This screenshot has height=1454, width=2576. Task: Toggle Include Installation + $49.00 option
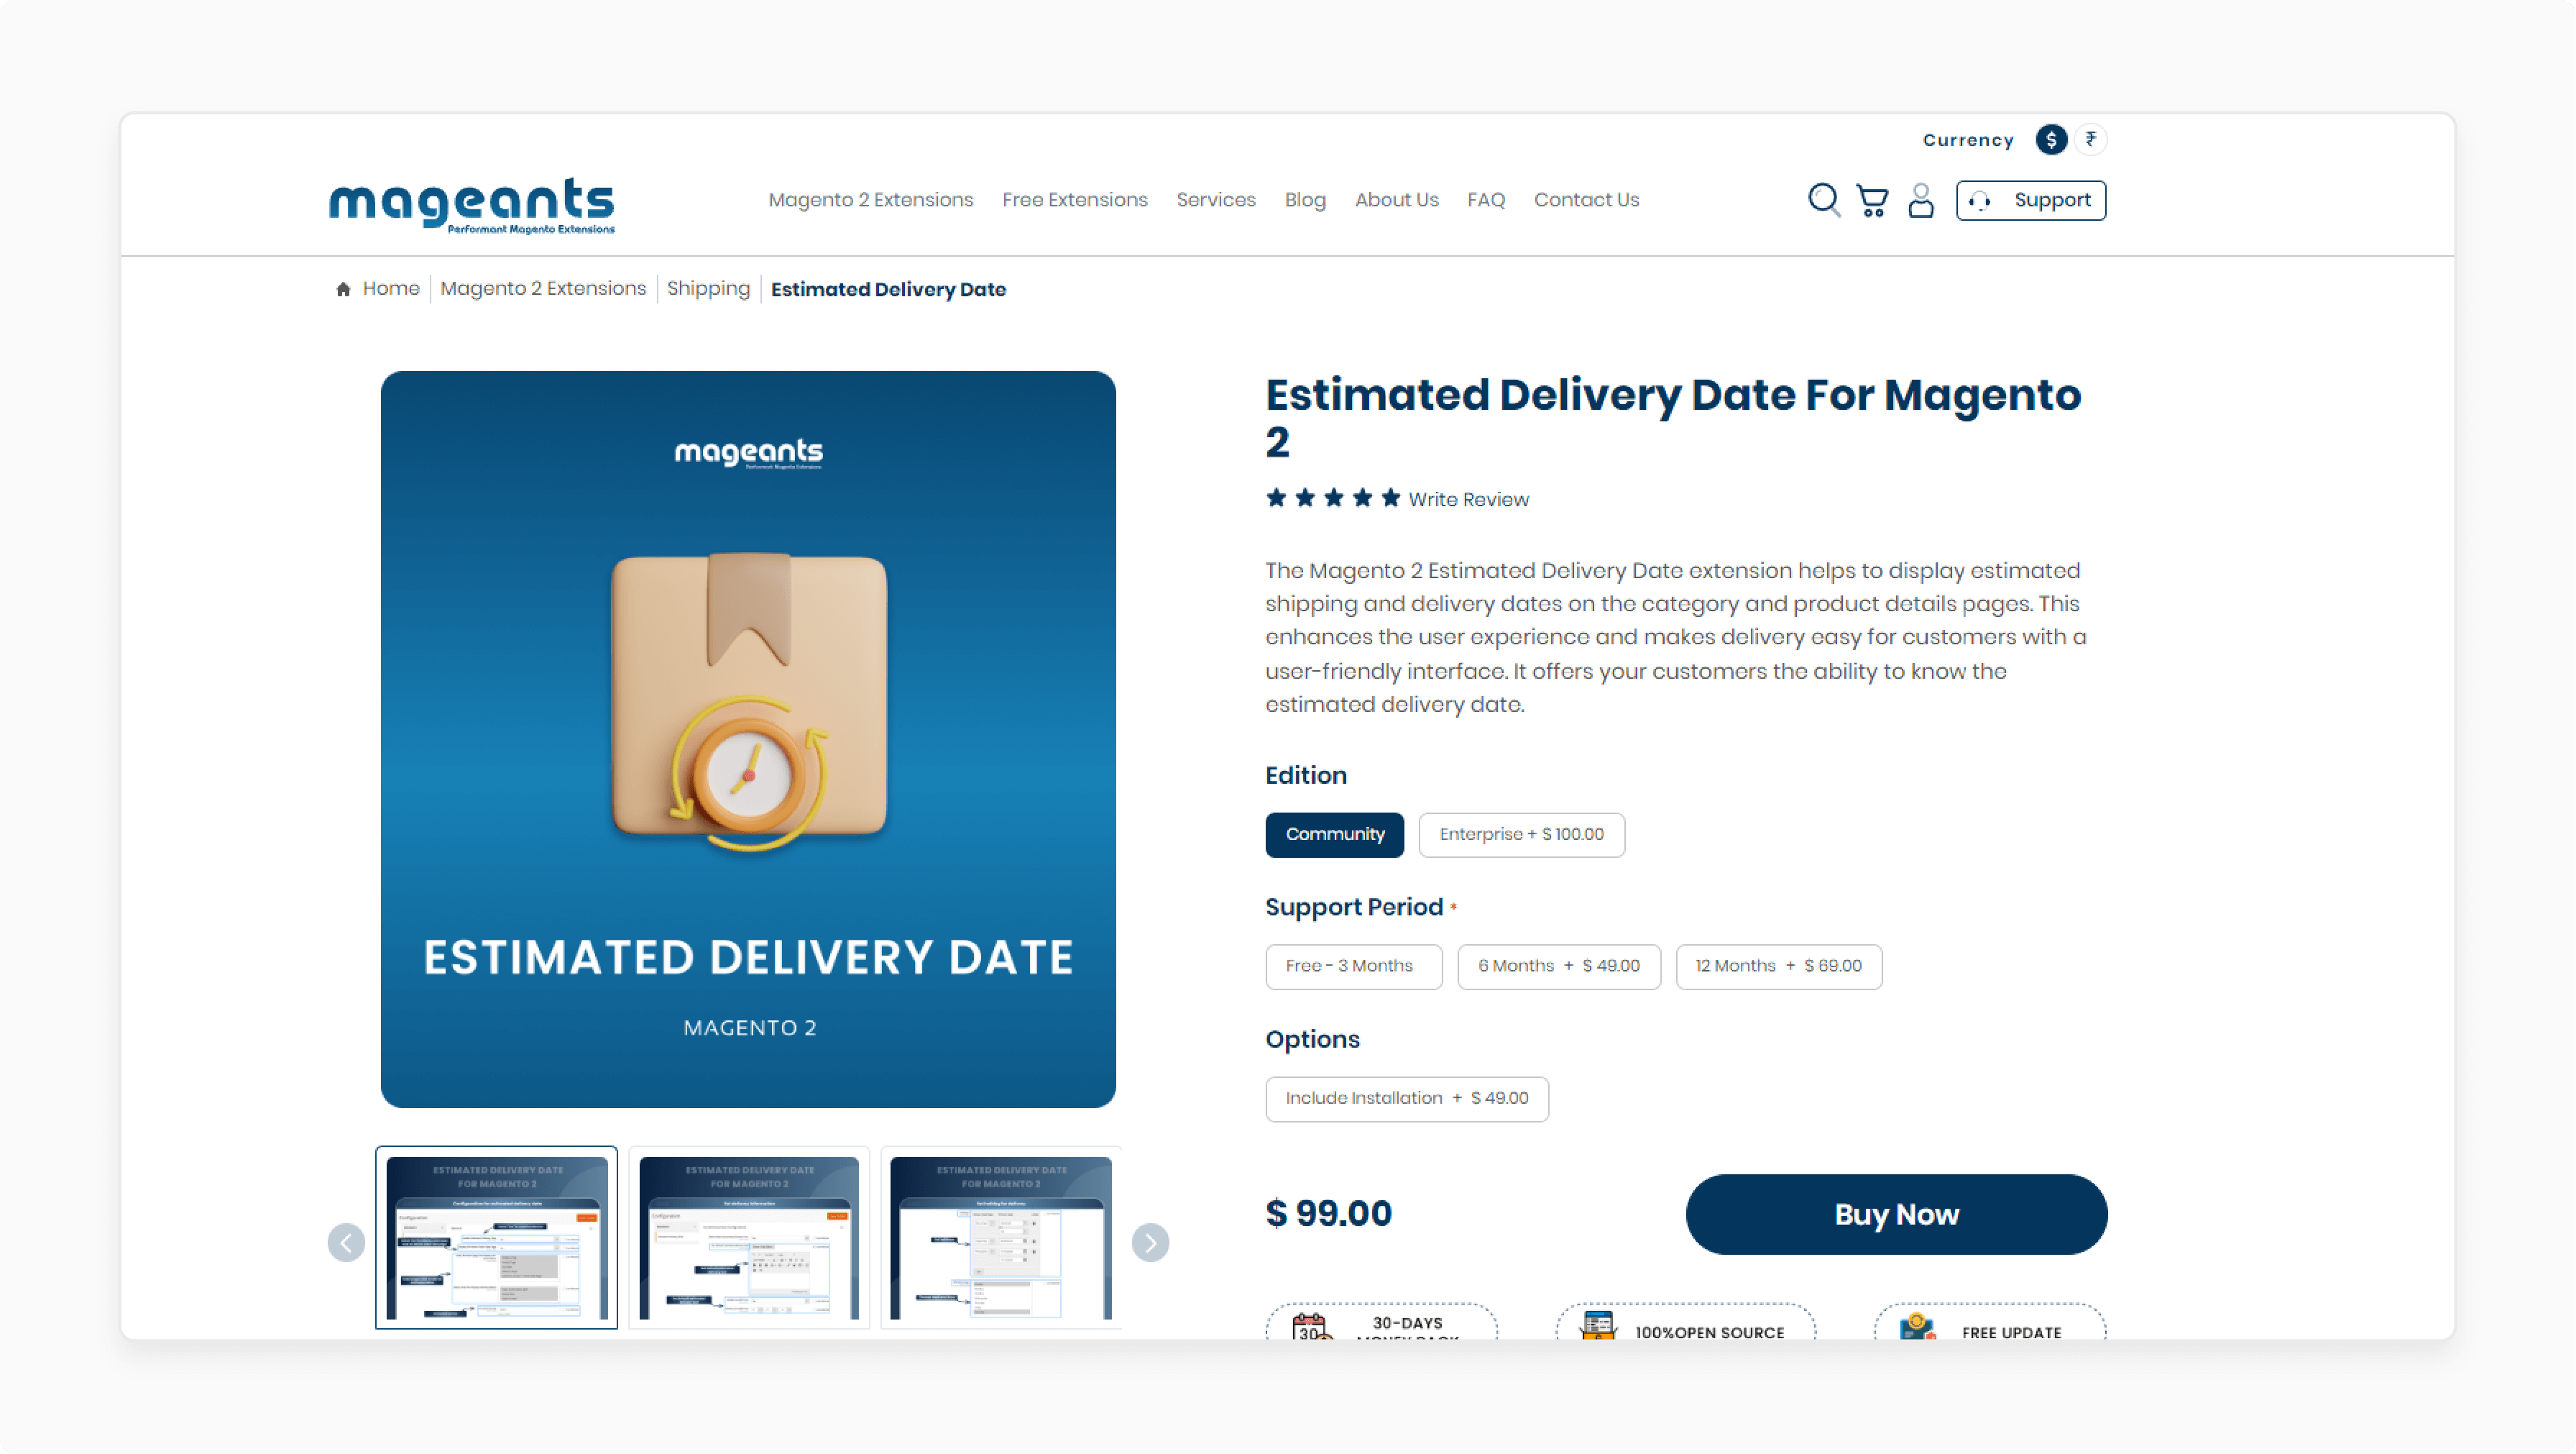tap(1406, 1099)
